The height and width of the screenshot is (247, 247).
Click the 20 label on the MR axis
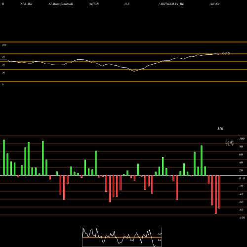point(241,170)
